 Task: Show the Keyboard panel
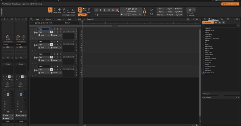[179, 15]
